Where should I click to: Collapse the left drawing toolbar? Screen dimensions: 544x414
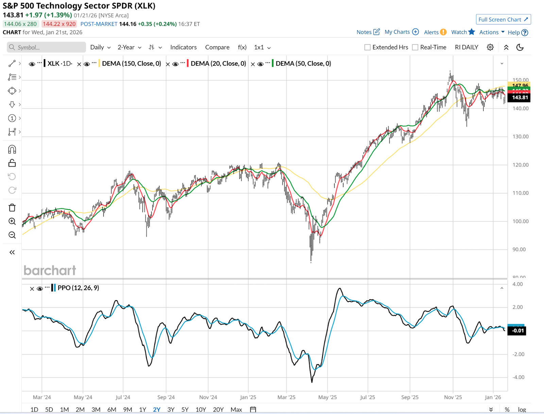12,252
